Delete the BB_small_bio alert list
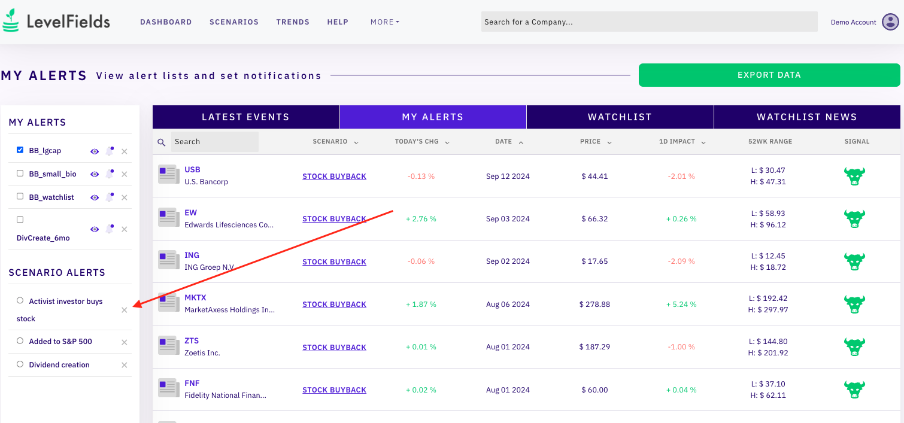This screenshot has width=904, height=423. tap(125, 174)
